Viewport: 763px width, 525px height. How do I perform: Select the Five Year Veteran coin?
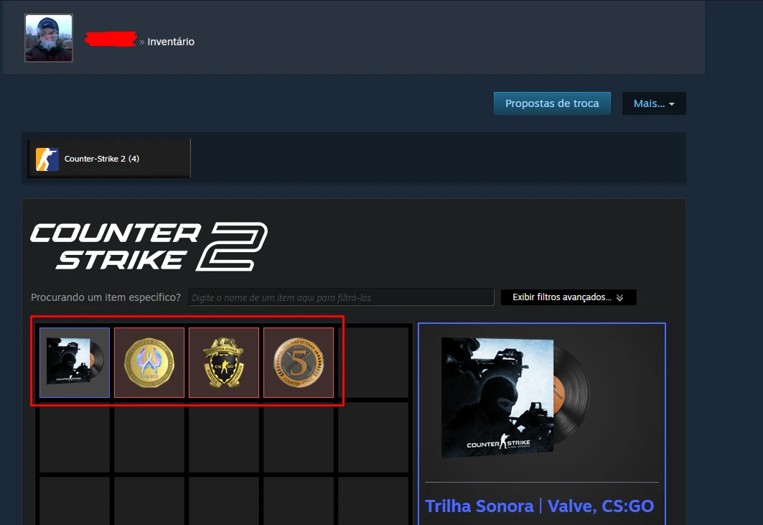[x=299, y=363]
